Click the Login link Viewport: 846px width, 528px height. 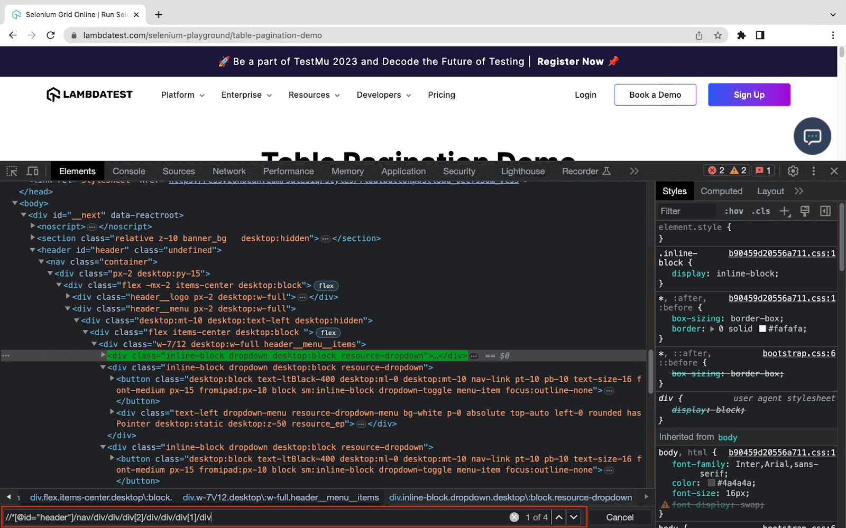pos(585,95)
